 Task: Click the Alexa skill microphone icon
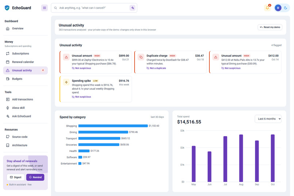coord(8,108)
